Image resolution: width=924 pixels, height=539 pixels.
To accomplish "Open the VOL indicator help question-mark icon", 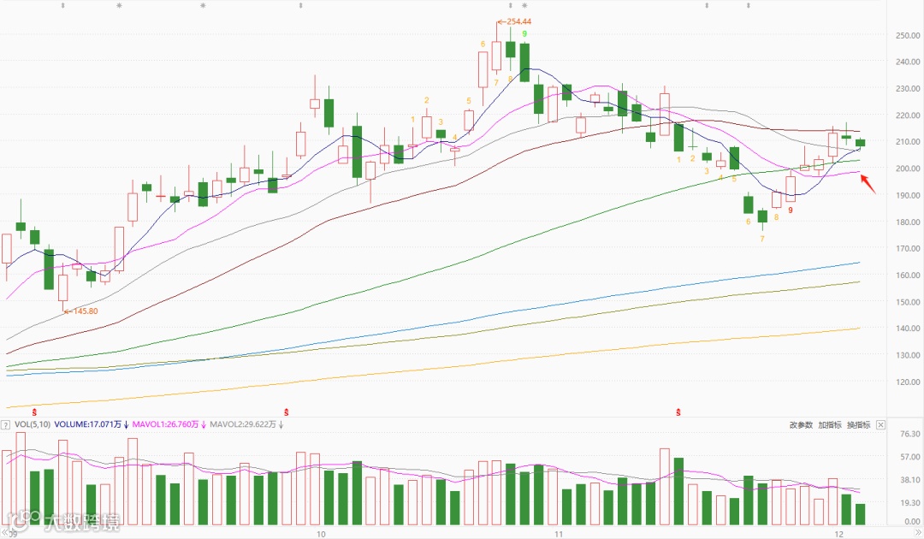I will click(5, 424).
